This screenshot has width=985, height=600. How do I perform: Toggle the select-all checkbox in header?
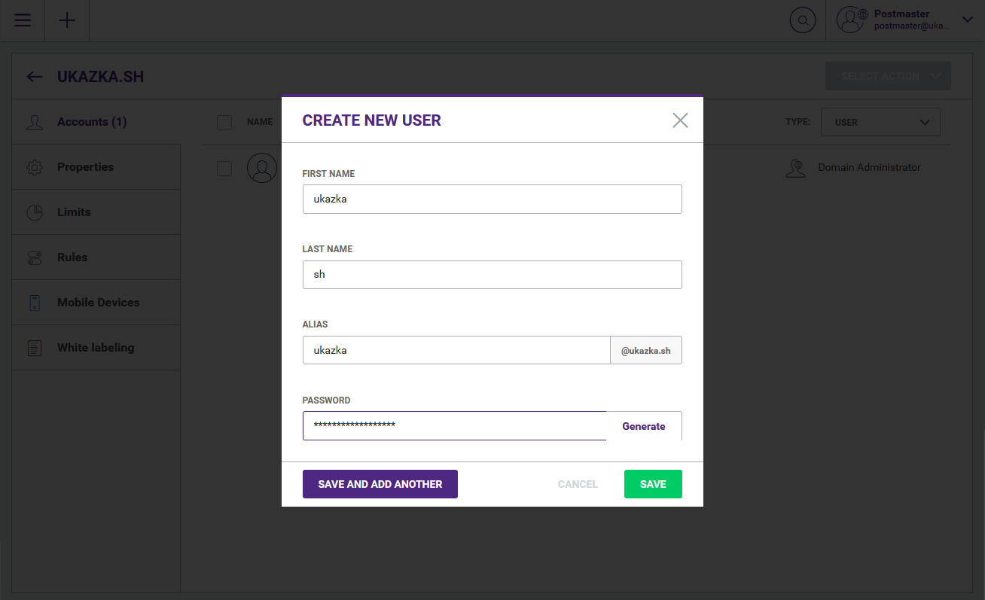(x=224, y=122)
